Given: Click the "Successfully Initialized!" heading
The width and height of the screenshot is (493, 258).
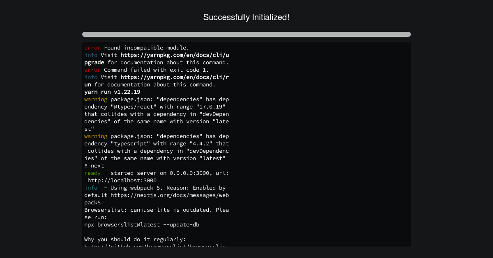Looking at the screenshot, I should point(246,17).
